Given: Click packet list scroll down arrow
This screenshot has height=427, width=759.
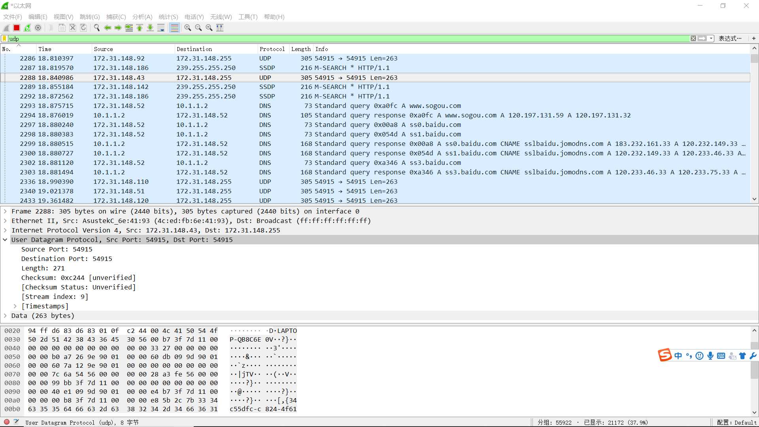Looking at the screenshot, I should pos(754,199).
